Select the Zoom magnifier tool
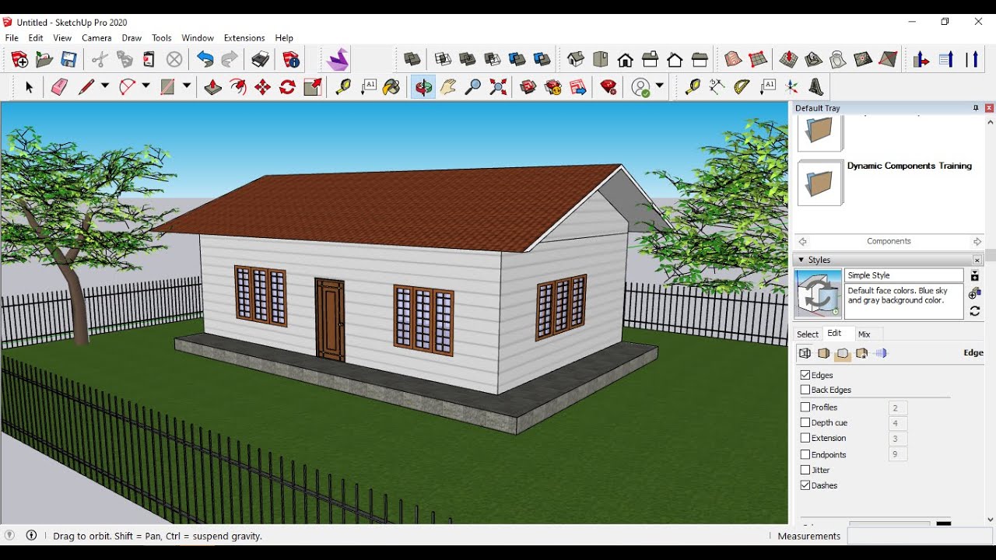996x560 pixels. point(473,87)
